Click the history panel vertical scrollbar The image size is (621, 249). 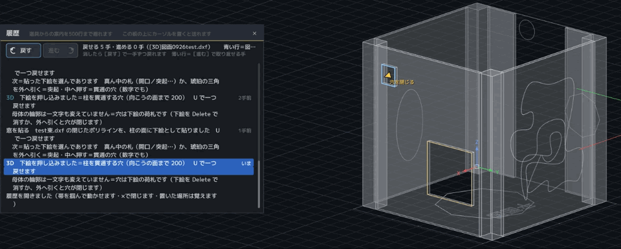pos(259,184)
